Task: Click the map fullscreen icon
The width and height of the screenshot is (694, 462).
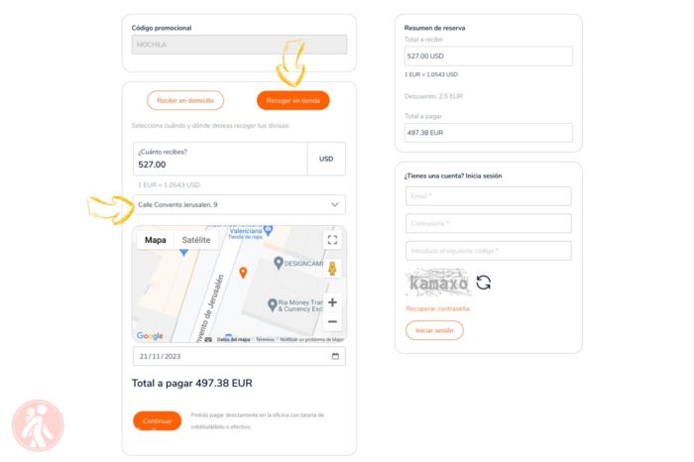Action: [x=332, y=240]
